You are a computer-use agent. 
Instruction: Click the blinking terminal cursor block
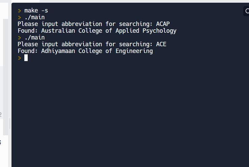coord(26,58)
